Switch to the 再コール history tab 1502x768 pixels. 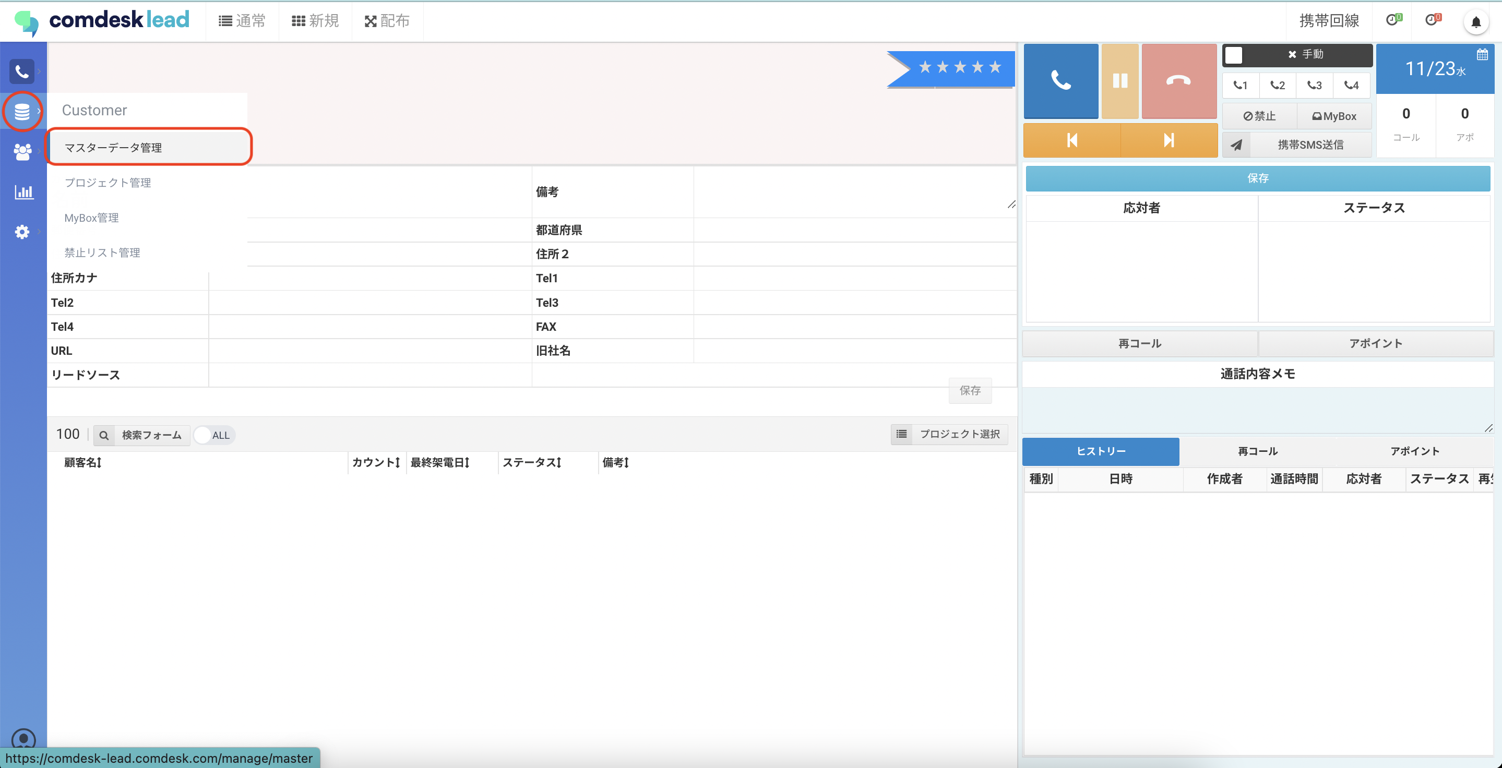[x=1257, y=451]
